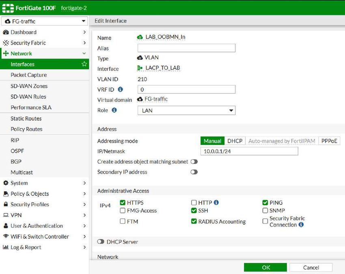This screenshot has width=345, height=274.
Task: Collapse the Network menu chevron
Action: [84, 54]
